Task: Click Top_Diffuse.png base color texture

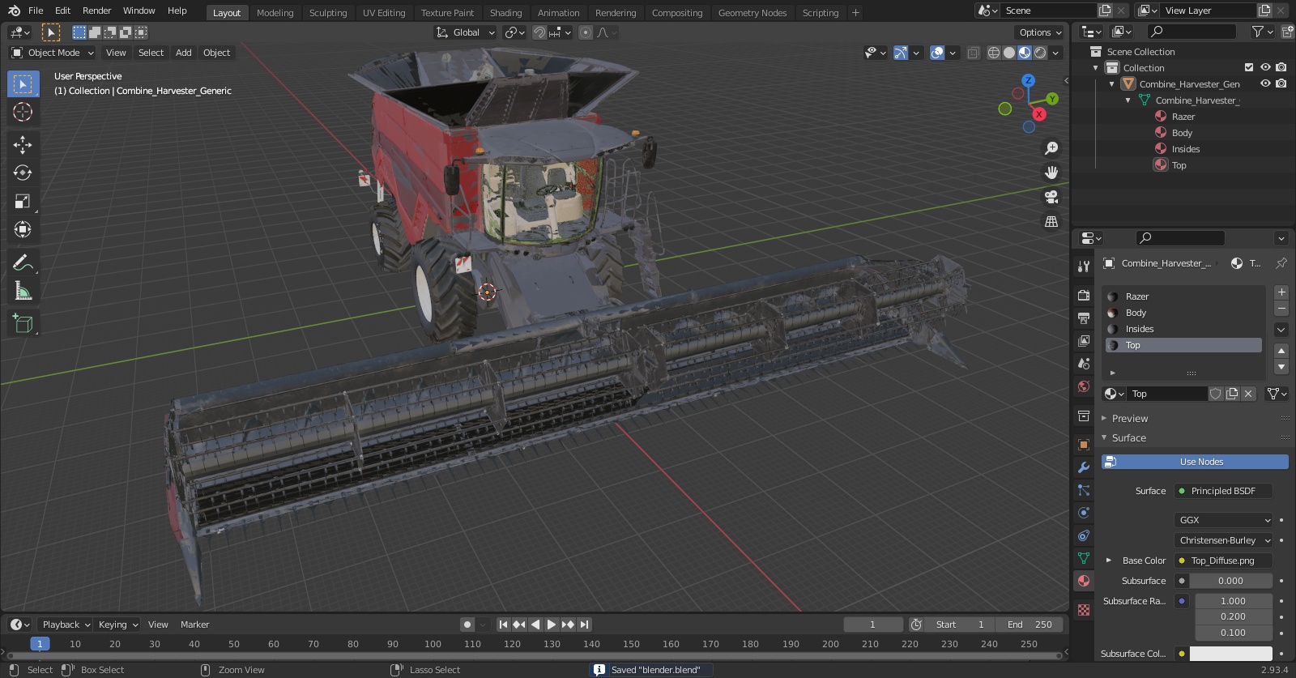Action: pyautogui.click(x=1224, y=561)
